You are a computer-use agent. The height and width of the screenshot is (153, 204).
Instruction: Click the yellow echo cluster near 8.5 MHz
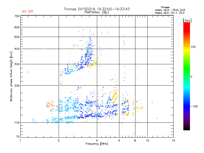click(x=138, y=108)
